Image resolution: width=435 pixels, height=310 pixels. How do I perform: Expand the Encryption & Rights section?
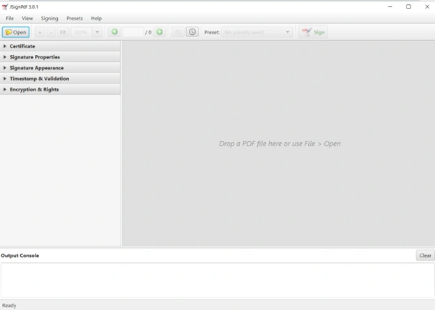pyautogui.click(x=60, y=90)
